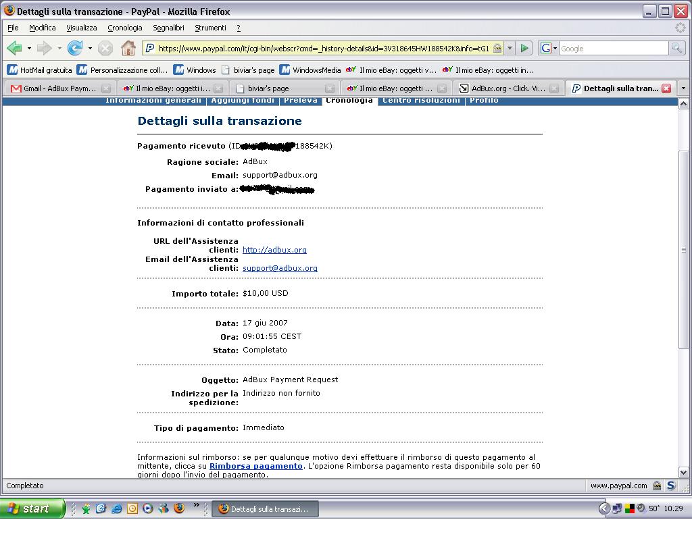Click in the Google search field

[614, 49]
